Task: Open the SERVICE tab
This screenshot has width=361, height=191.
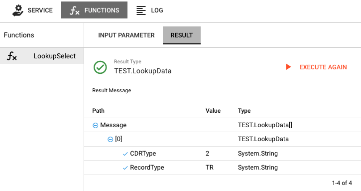Action: [32, 10]
